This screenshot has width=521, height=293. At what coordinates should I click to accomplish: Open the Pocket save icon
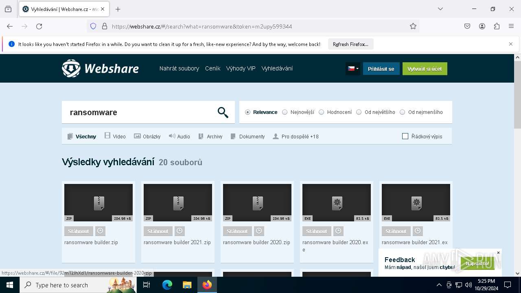(x=467, y=26)
